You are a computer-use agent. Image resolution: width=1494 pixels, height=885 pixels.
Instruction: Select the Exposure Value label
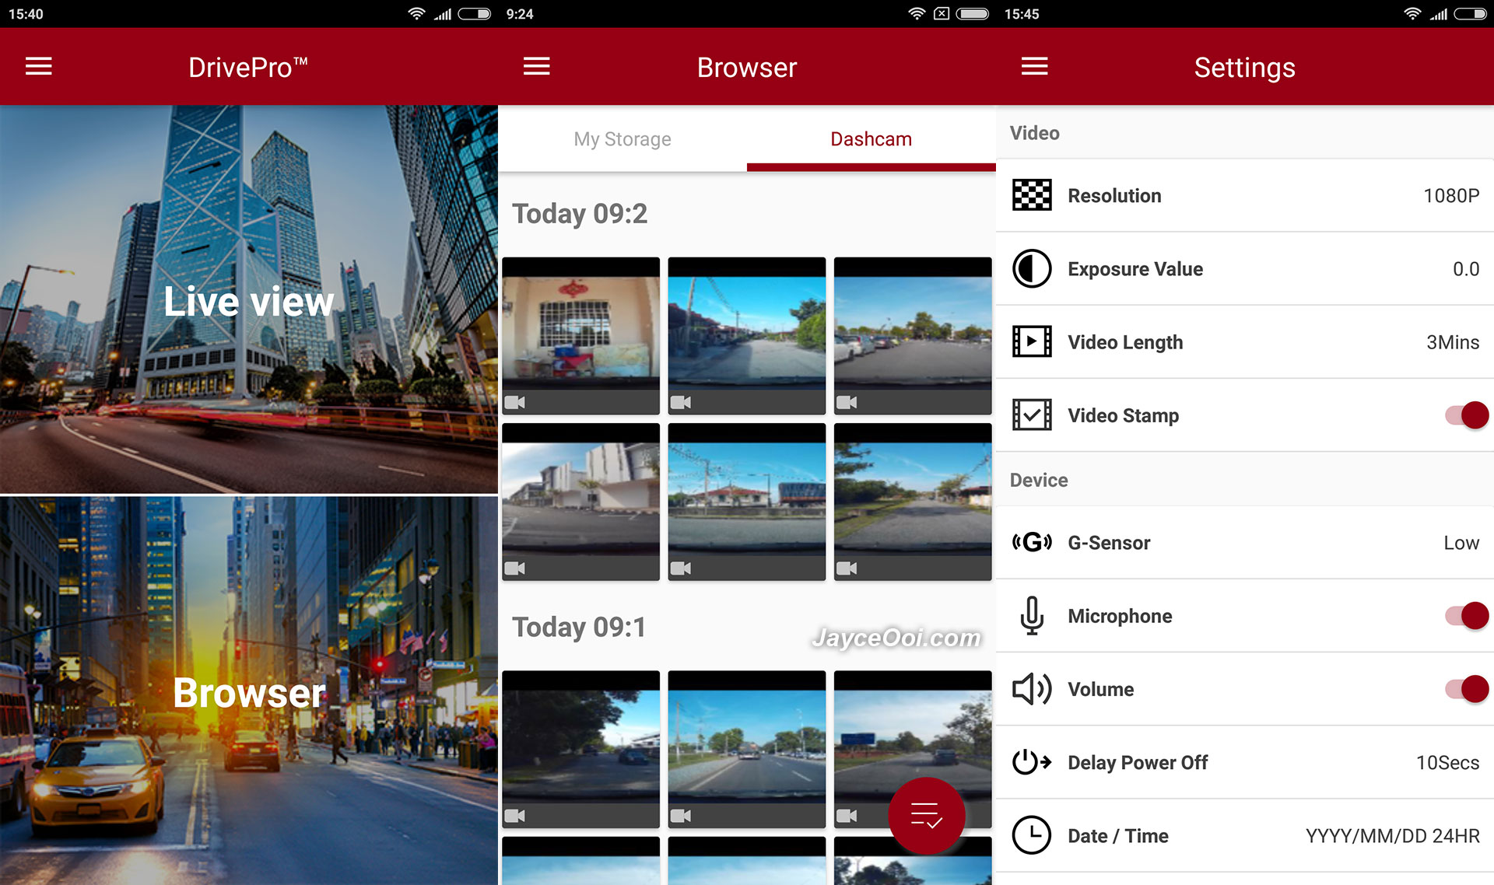(1135, 269)
